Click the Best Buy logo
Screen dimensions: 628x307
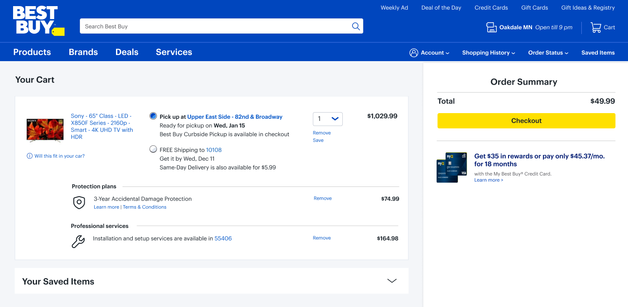38,21
